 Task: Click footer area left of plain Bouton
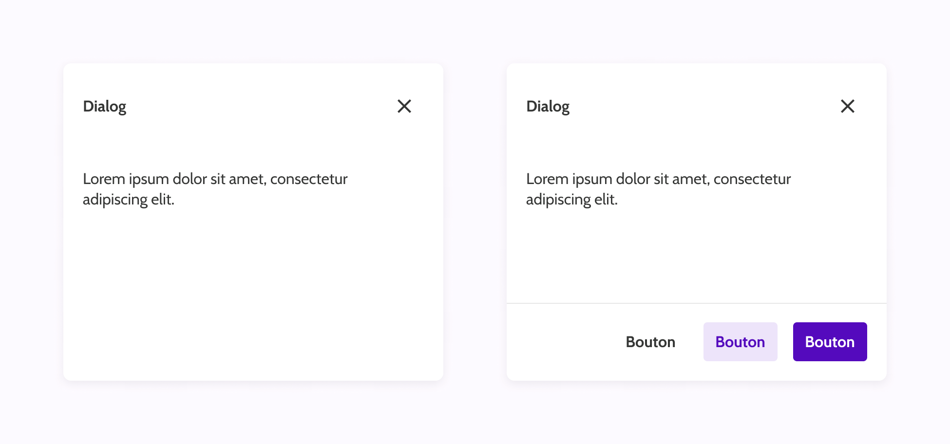click(560, 342)
